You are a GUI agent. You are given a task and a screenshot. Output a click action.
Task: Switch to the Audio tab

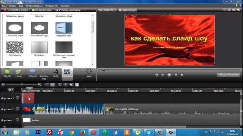tap(56, 73)
